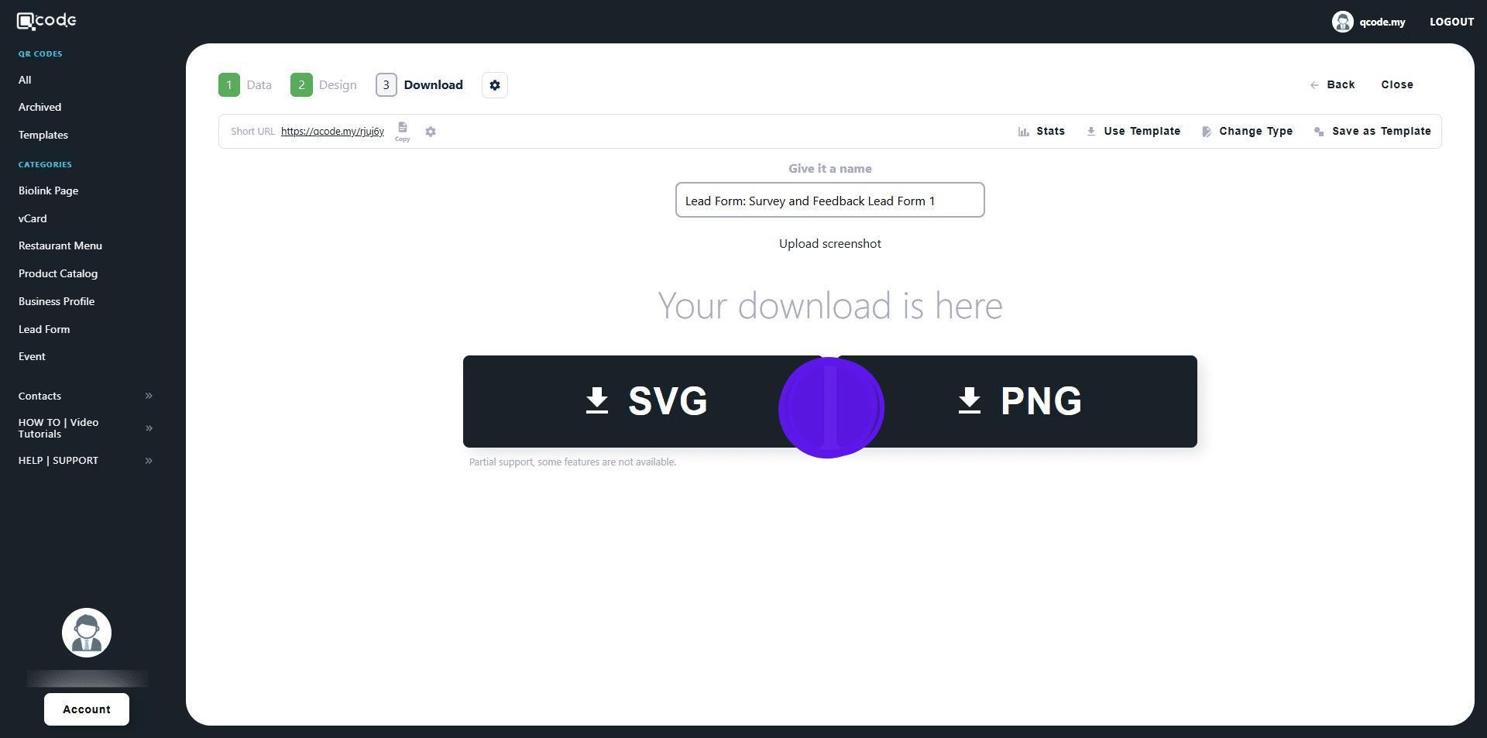The image size is (1487, 738).
Task: Open Stats for this QR code
Action: pos(1042,132)
